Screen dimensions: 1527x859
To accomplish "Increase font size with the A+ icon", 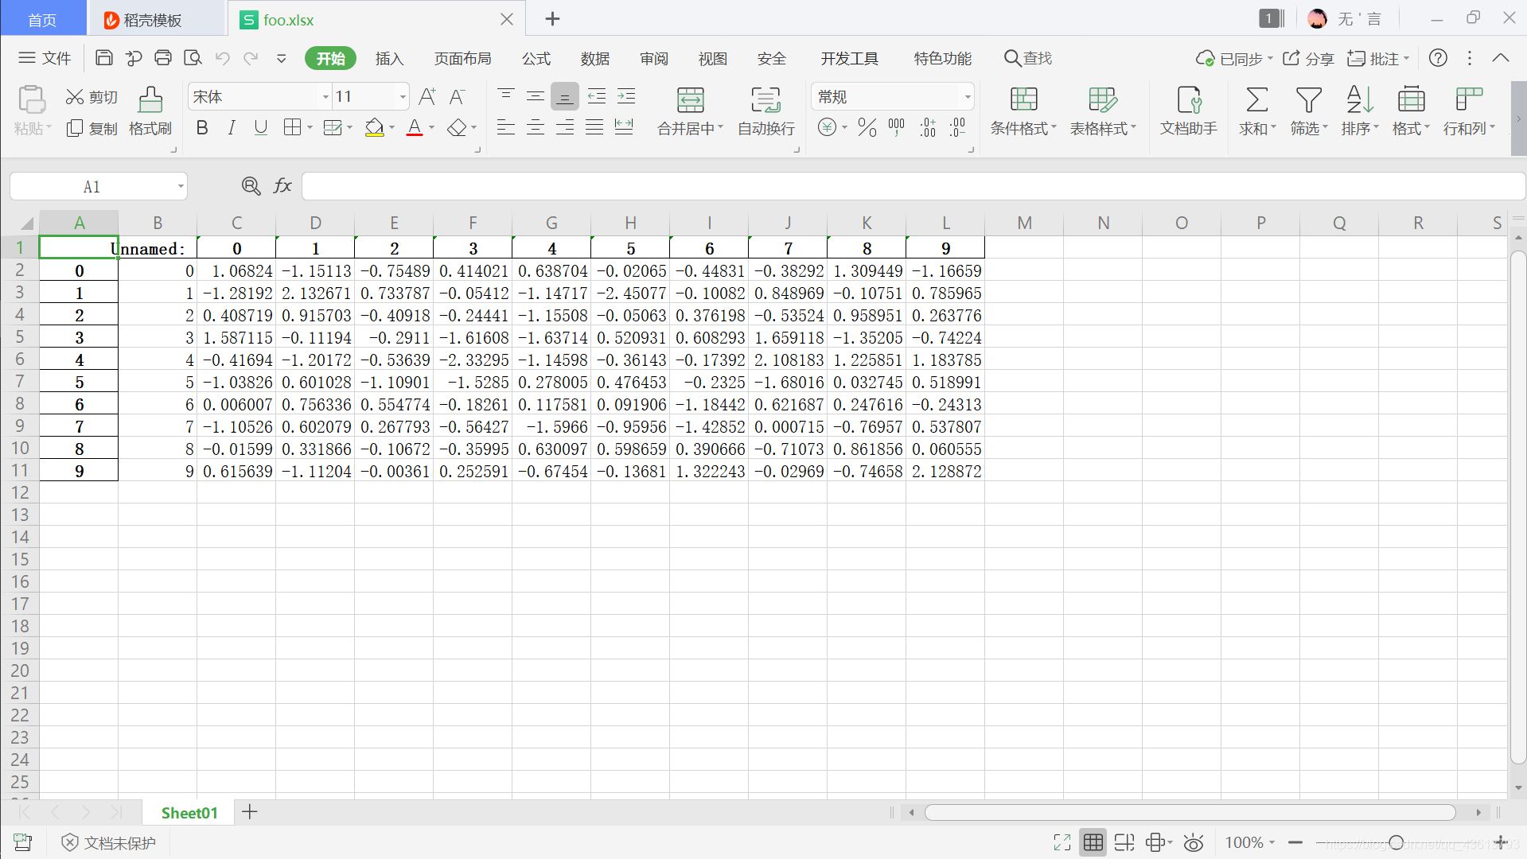I will tap(427, 97).
